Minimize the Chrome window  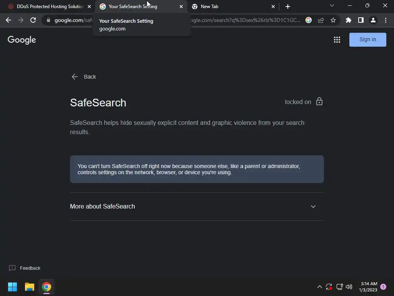tap(349, 5)
